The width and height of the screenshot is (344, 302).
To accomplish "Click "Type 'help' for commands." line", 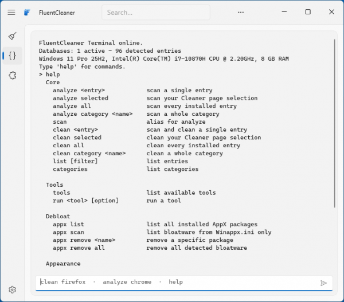I will pyautogui.click(x=82, y=66).
